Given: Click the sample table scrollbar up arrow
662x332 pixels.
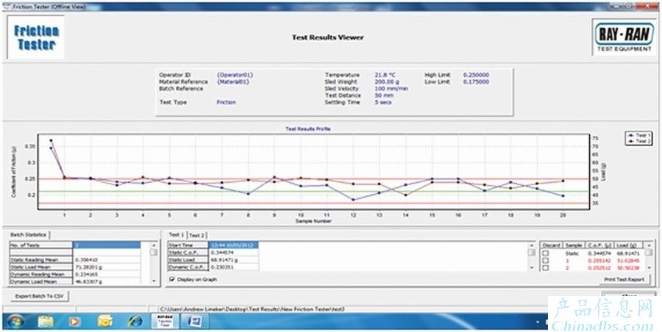Looking at the screenshot, I should (647, 245).
